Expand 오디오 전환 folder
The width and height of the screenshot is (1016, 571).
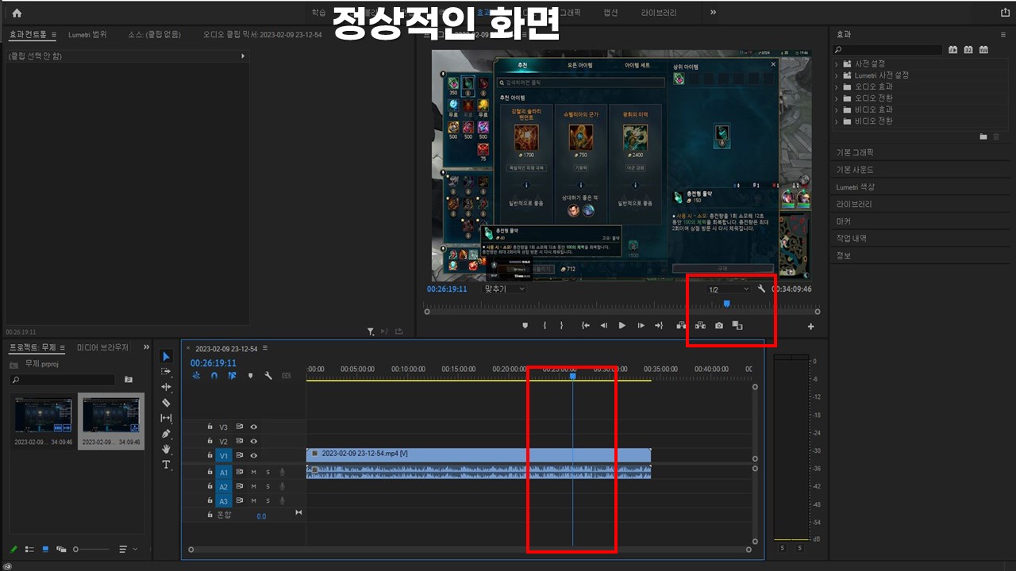point(837,98)
